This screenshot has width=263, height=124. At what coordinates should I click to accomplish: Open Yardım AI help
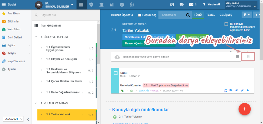point(211,5)
